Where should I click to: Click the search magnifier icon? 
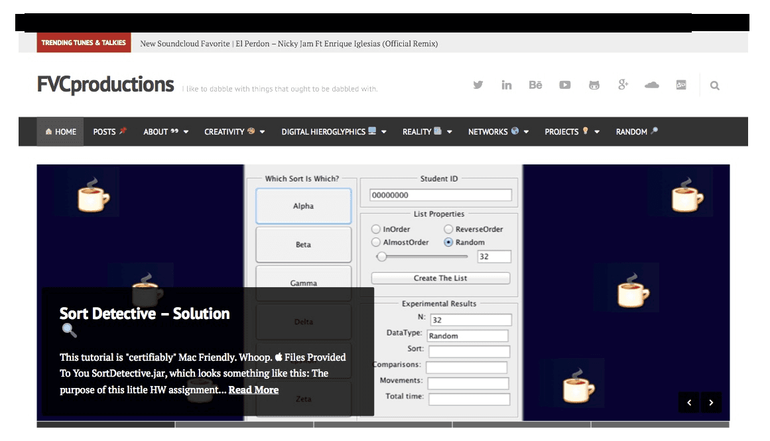(x=714, y=85)
